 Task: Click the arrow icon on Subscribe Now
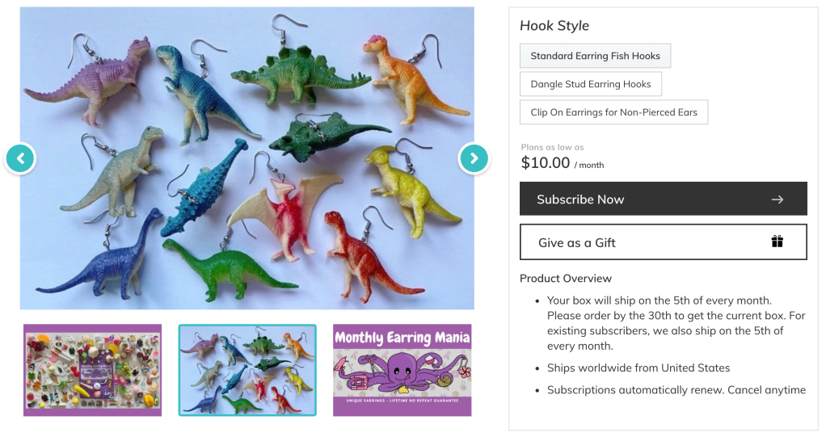(777, 200)
